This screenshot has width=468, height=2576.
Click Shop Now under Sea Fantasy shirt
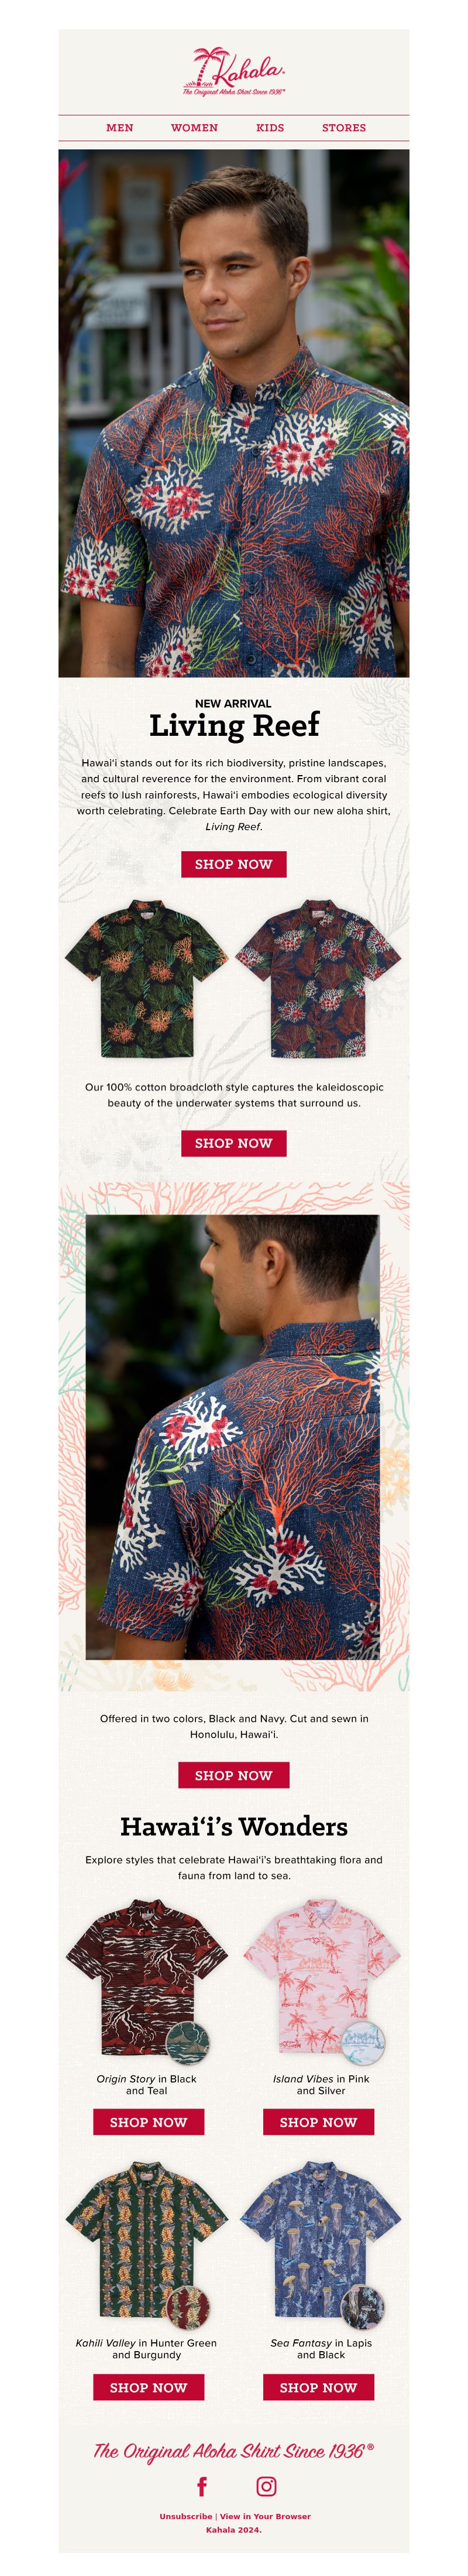click(x=318, y=2386)
